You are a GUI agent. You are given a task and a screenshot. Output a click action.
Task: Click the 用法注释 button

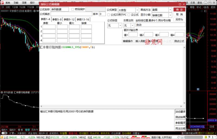pyautogui.click(x=180, y=128)
